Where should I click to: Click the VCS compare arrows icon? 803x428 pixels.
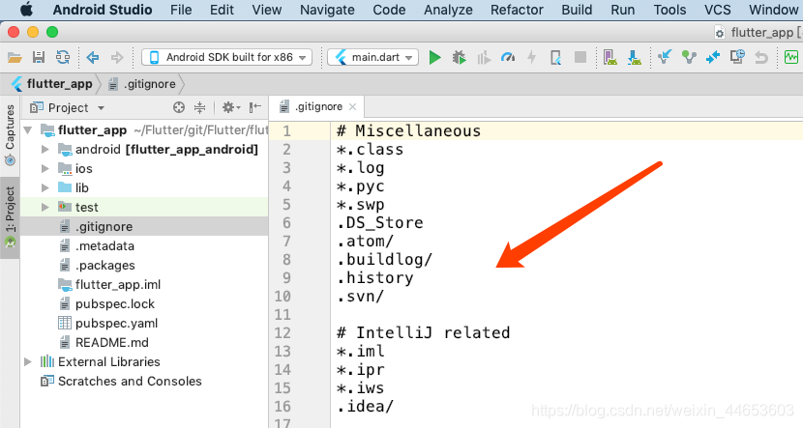pos(713,57)
